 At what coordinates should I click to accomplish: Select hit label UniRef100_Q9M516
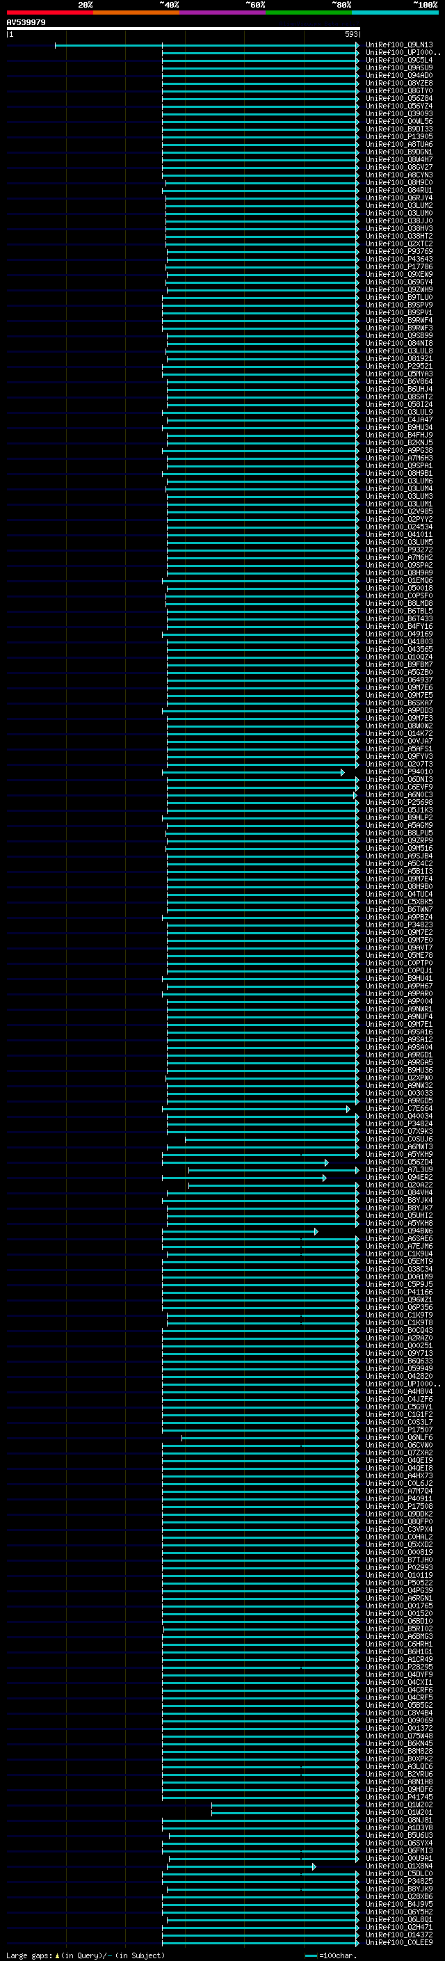coord(398,848)
